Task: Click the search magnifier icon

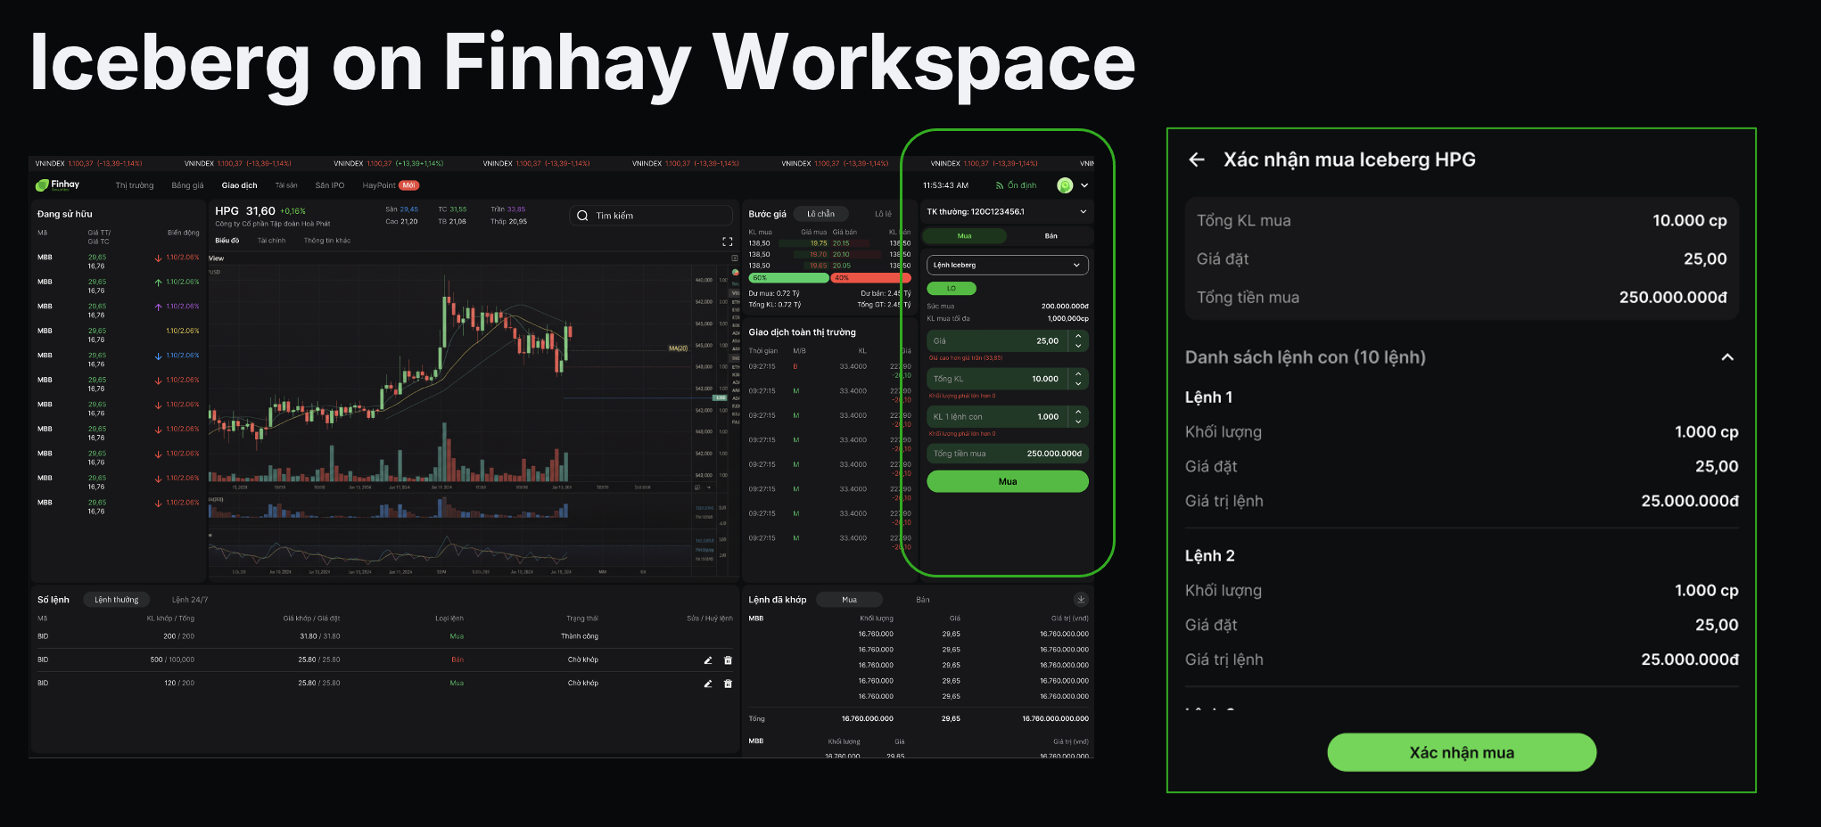Action: point(582,216)
